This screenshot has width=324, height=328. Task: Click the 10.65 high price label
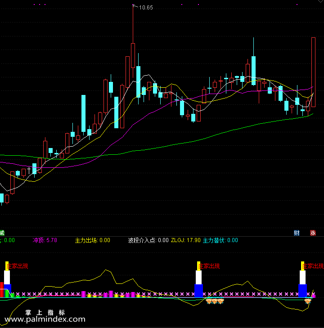pos(146,8)
